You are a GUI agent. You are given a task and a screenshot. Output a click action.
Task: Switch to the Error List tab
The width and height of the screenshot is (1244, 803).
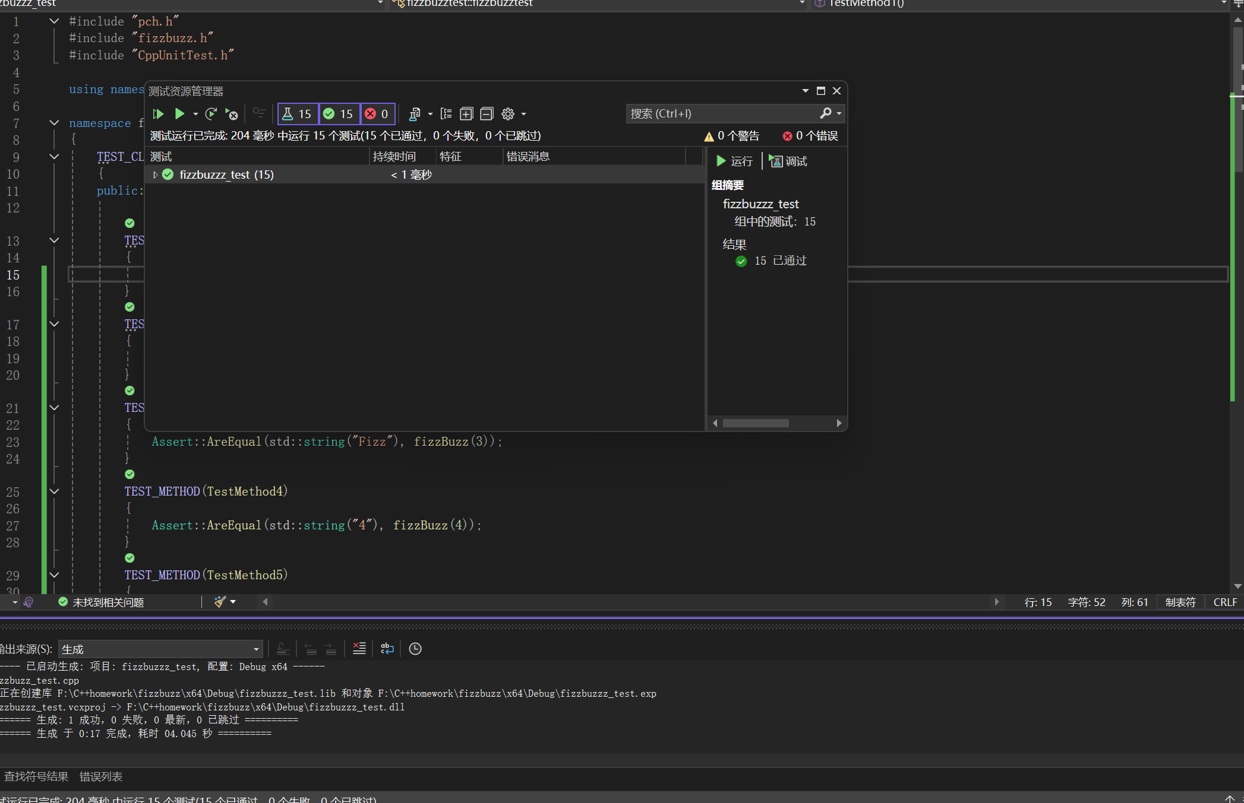101,776
